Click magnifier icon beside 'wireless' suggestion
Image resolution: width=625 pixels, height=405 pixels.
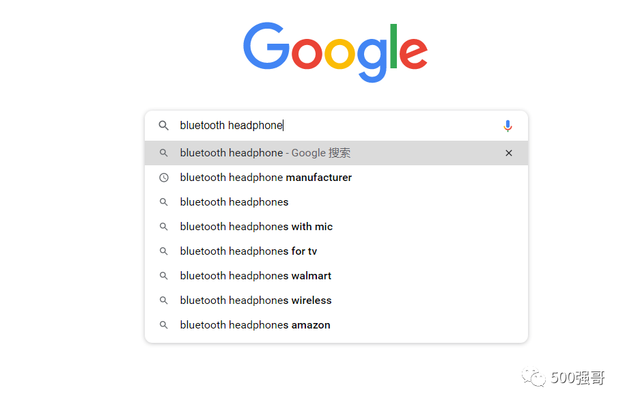click(164, 301)
